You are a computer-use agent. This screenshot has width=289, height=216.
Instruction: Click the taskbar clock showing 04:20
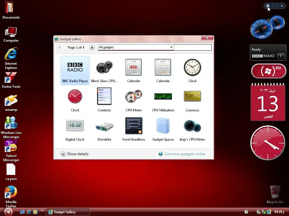[x=279, y=212]
